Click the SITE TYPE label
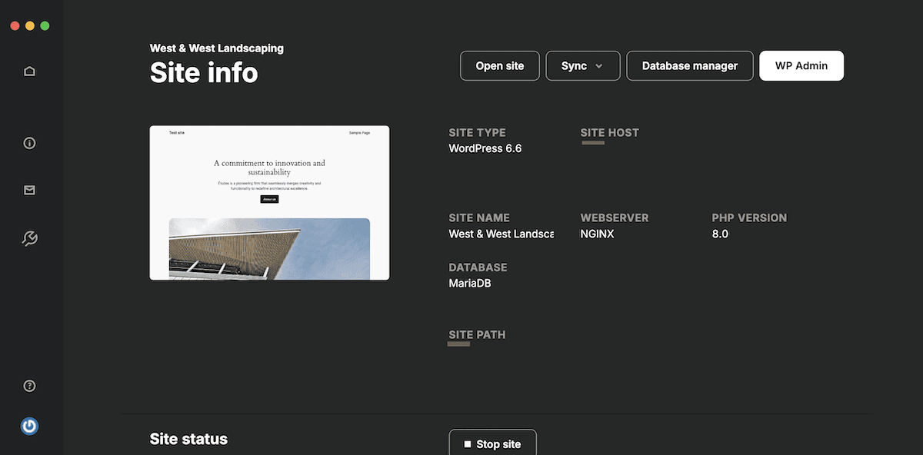 [478, 132]
